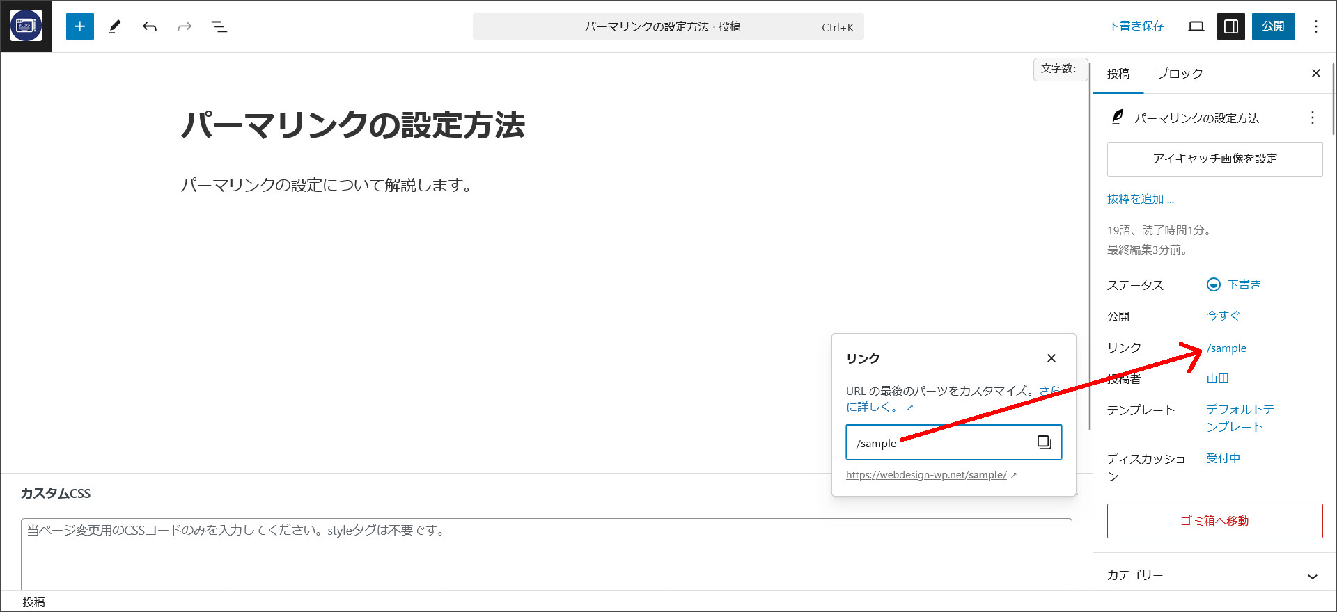Open the top bar options menu

click(1316, 26)
